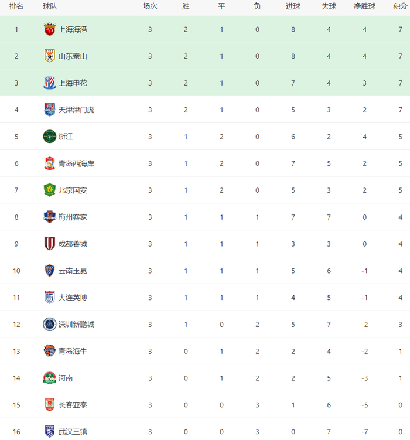410x440 pixels.
Task: Click the Tianjin Jinmen Tiger (天津津门虎) badge
Action: (x=50, y=110)
